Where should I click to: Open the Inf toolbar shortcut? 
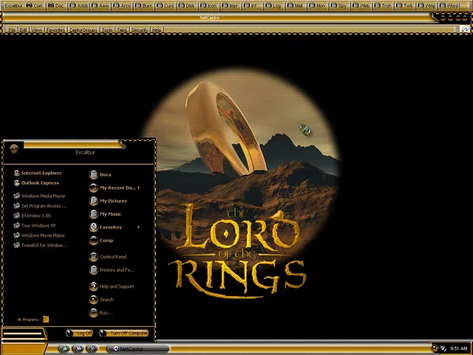coord(252,5)
